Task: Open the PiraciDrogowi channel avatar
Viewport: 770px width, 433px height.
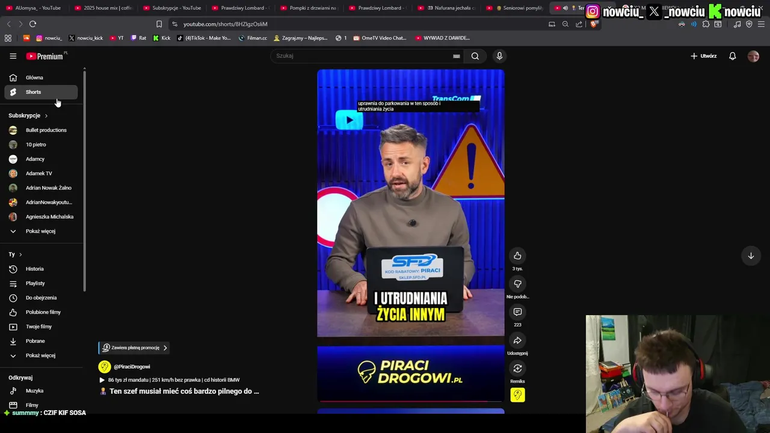Action: [105, 367]
